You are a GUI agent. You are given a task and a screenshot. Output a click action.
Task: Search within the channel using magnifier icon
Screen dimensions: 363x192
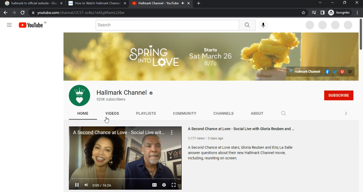click(x=283, y=113)
